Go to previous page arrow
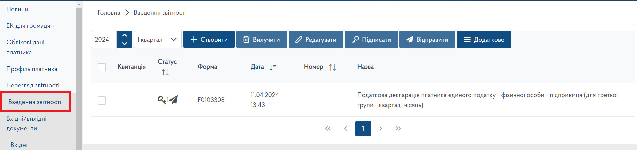 (346, 128)
